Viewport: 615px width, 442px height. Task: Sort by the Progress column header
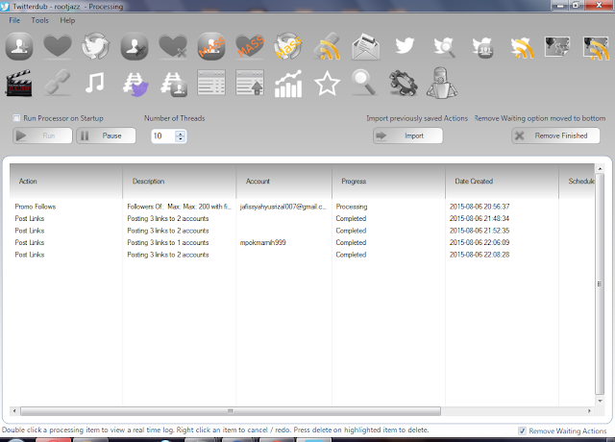tap(388, 182)
